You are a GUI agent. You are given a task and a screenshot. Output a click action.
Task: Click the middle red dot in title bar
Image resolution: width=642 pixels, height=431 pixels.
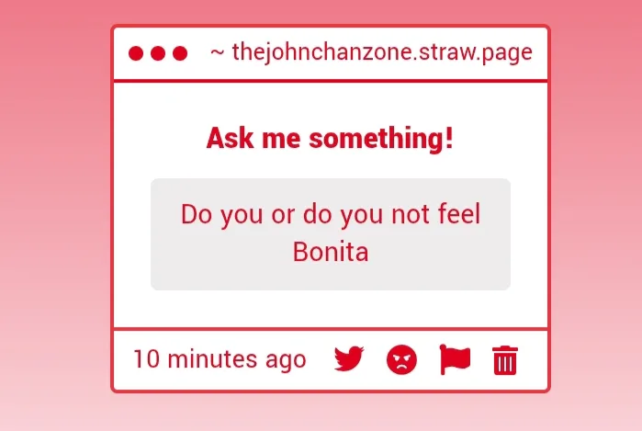tap(158, 53)
